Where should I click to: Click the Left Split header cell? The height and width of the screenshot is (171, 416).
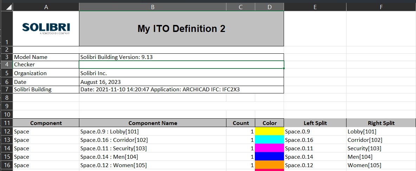pos(315,123)
